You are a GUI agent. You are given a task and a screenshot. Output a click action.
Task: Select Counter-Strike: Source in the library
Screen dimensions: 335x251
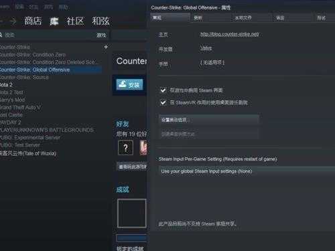(x=24, y=77)
